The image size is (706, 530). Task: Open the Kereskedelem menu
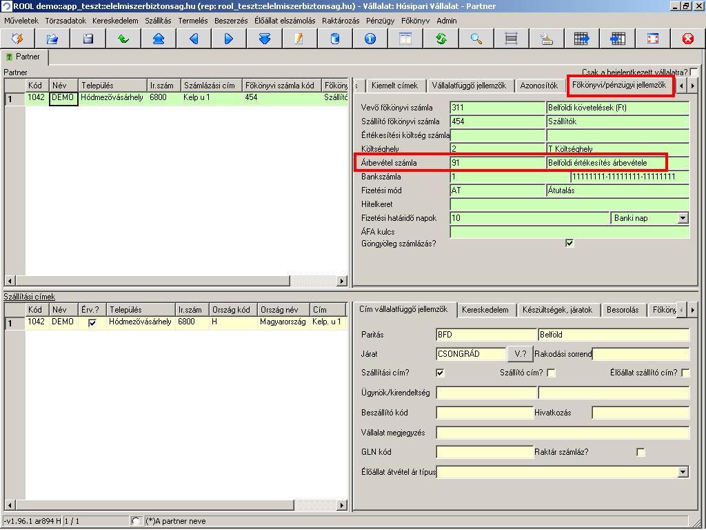(x=115, y=21)
